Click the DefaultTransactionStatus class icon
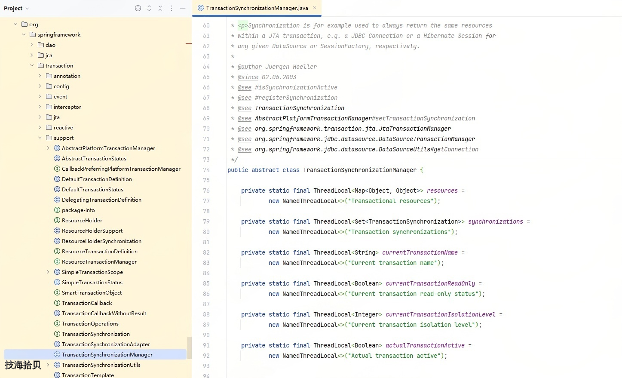 coord(57,190)
